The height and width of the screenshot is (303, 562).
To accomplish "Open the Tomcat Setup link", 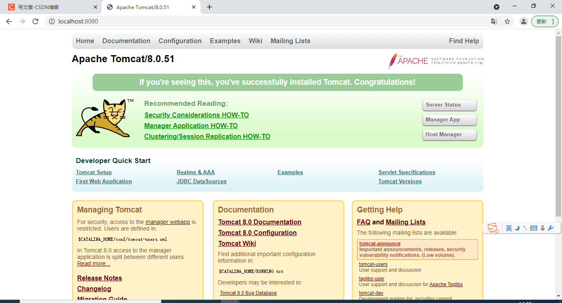I will pyautogui.click(x=94, y=172).
